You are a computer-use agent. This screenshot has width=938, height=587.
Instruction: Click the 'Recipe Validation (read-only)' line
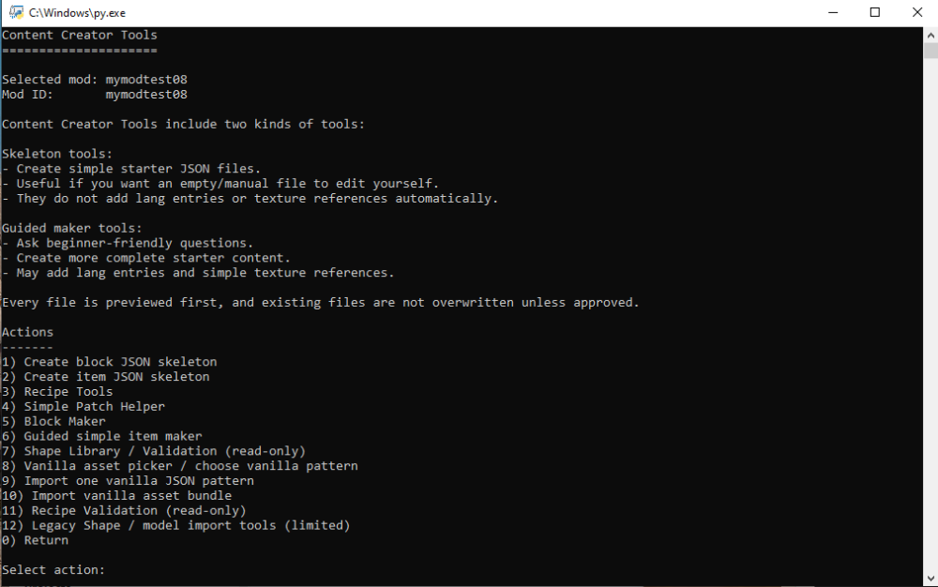(124, 510)
